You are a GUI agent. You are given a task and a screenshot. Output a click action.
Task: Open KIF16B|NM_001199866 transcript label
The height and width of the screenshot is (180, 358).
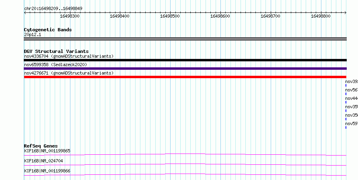point(47,171)
